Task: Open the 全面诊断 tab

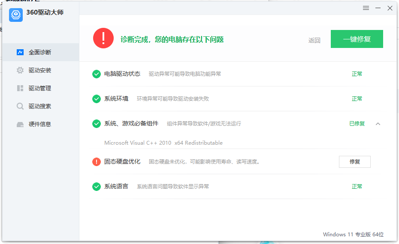Action: [41, 52]
